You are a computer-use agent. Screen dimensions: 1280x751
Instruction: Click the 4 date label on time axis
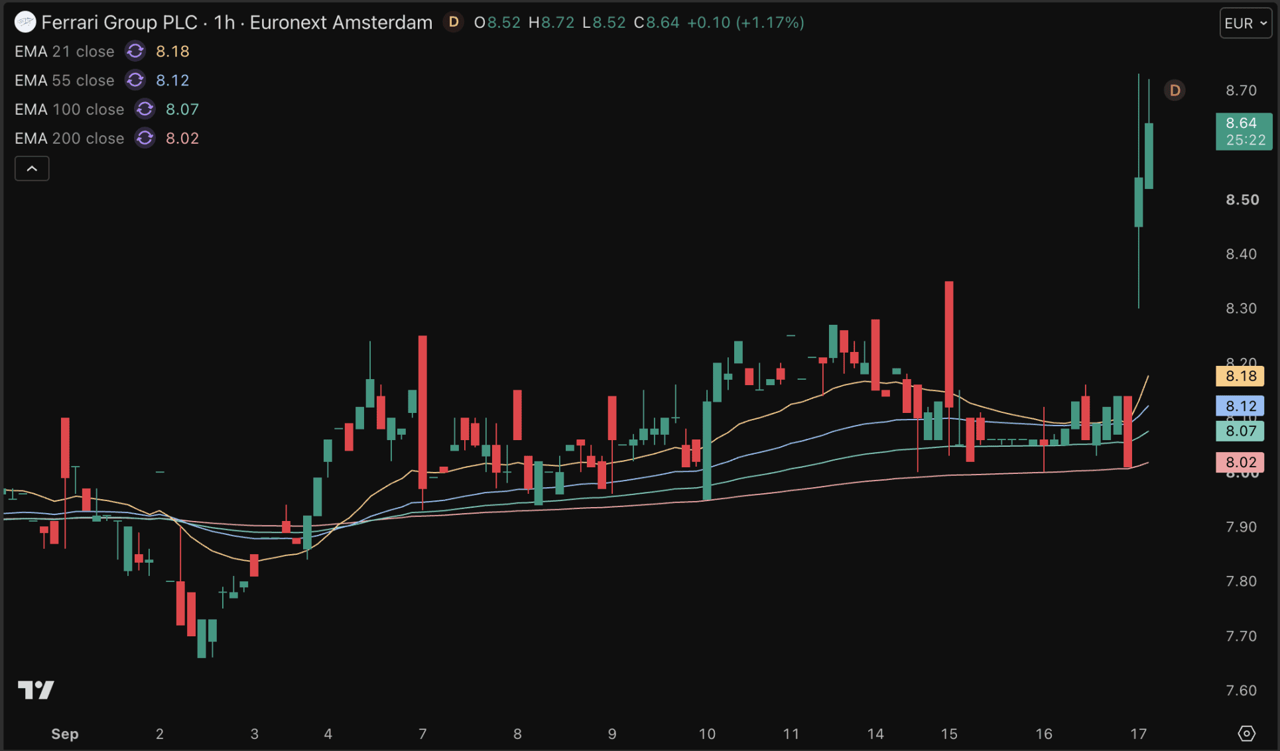coord(328,734)
